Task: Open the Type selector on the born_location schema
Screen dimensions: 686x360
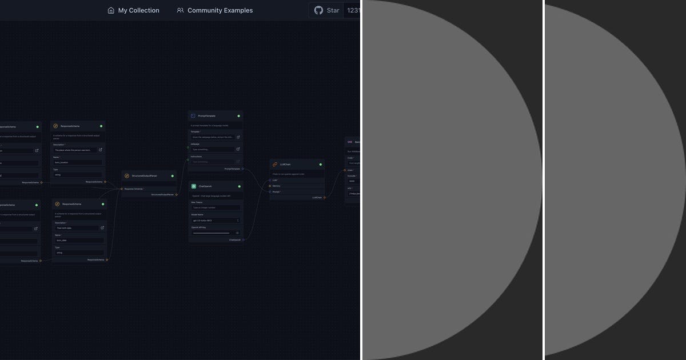Action: pos(78,174)
